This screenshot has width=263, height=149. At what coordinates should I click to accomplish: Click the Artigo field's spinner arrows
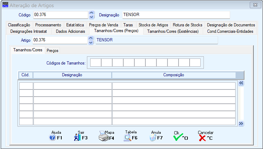(x=91, y=40)
